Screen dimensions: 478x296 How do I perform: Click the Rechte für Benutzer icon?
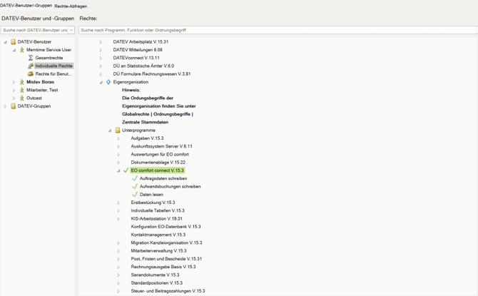[31, 73]
